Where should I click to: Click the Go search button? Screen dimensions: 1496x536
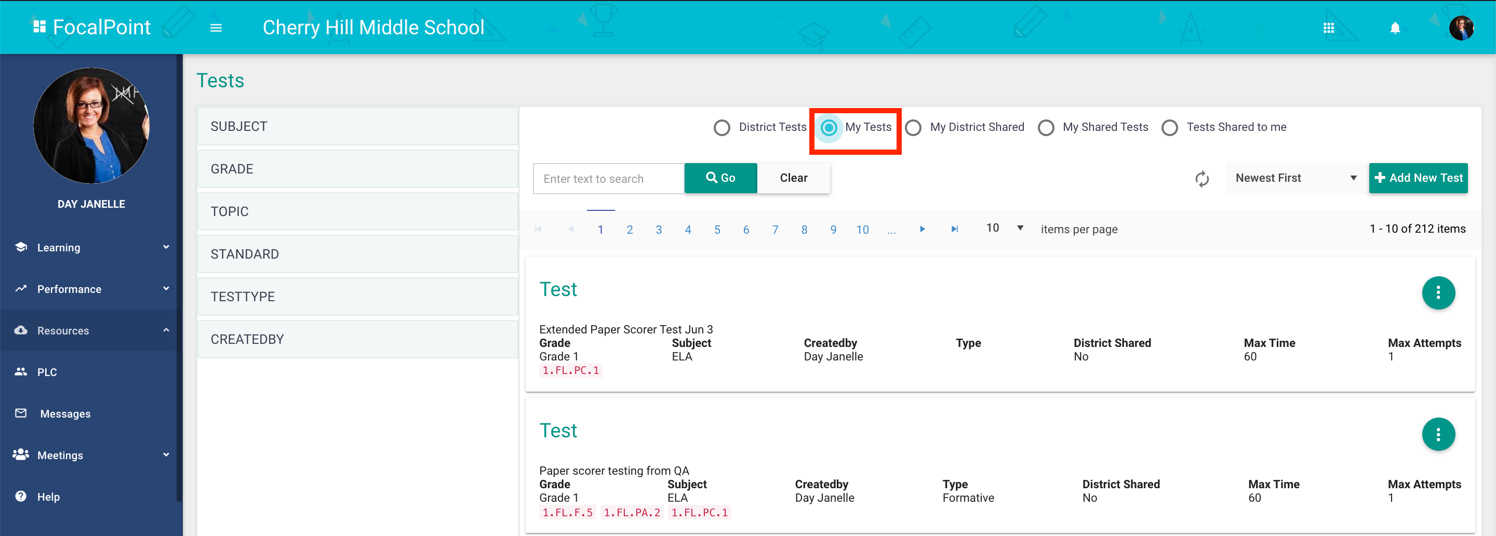[720, 178]
